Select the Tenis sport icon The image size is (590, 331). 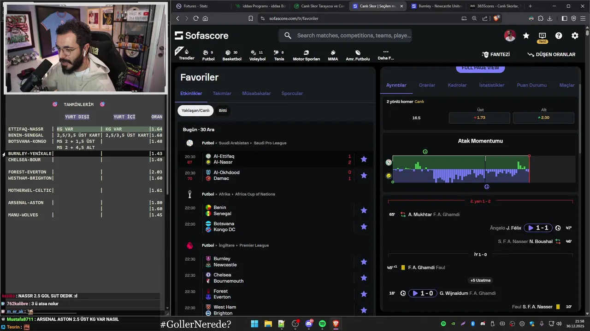point(279,55)
